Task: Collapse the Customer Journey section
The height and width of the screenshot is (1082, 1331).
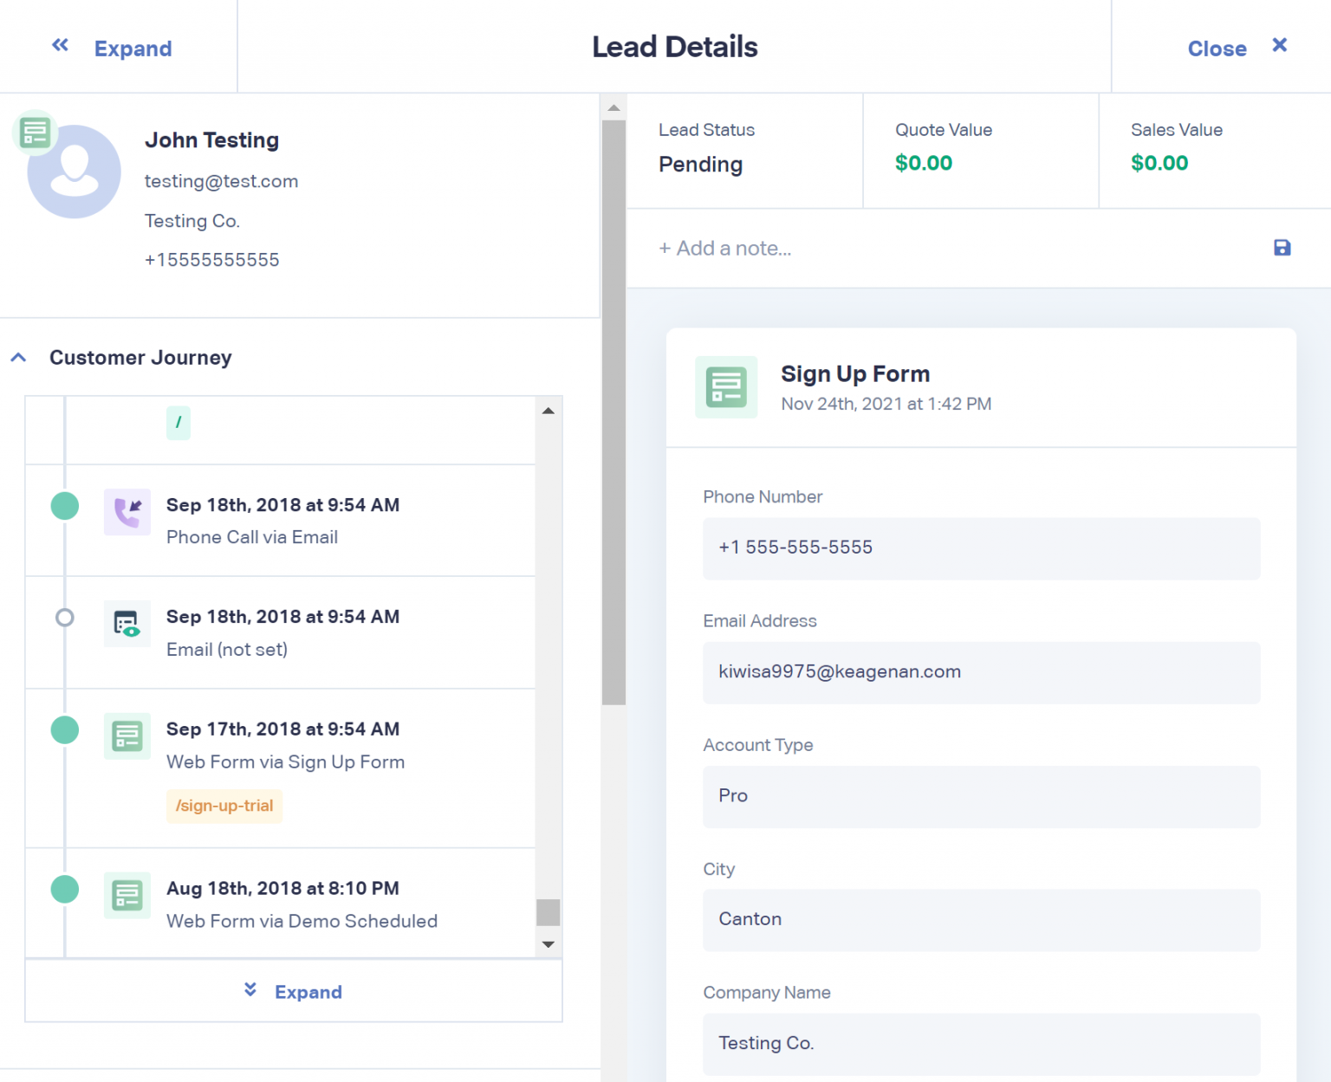Action: (x=17, y=357)
